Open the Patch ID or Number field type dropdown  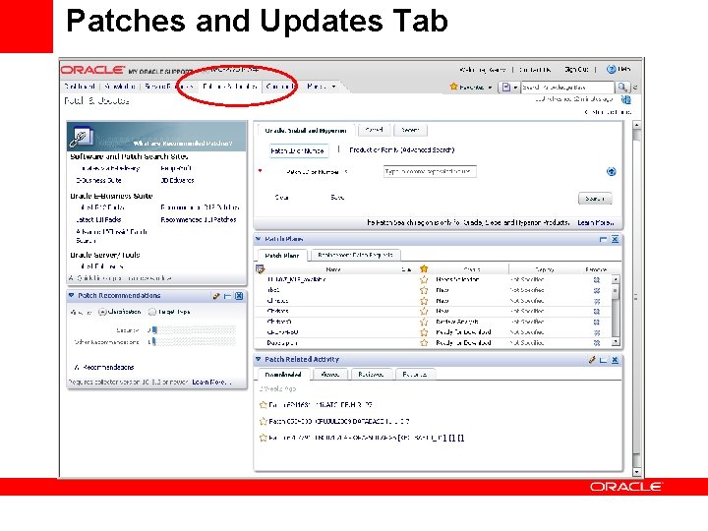click(x=346, y=171)
